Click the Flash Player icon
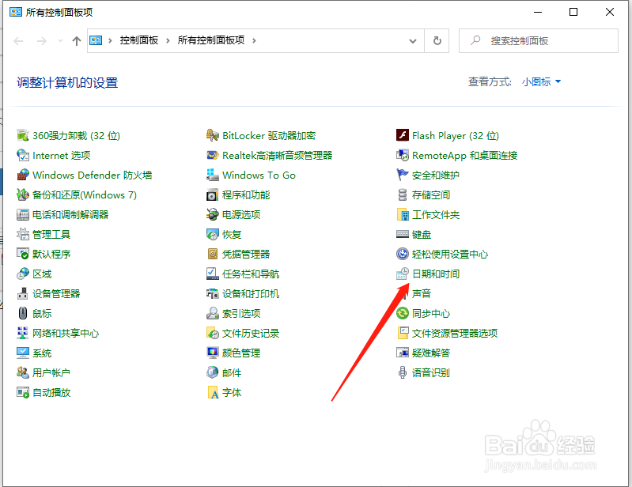 pyautogui.click(x=403, y=135)
